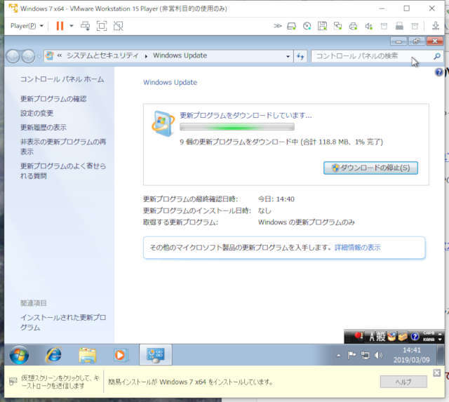The height and width of the screenshot is (402, 449).
Task: Click the sound card device icon
Action: click(368, 27)
